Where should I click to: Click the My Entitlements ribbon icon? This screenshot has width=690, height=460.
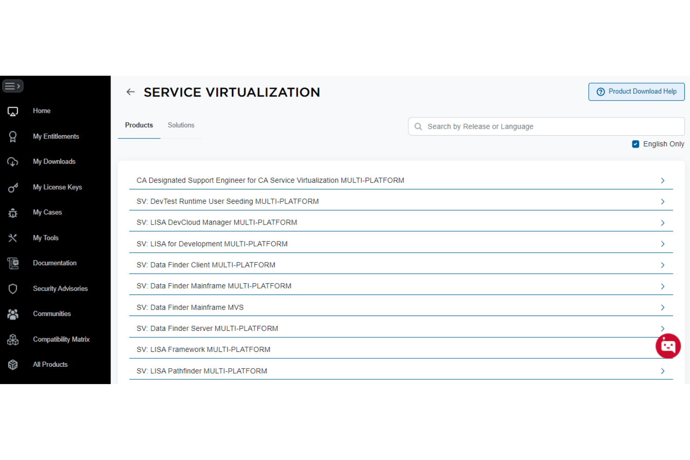click(13, 137)
